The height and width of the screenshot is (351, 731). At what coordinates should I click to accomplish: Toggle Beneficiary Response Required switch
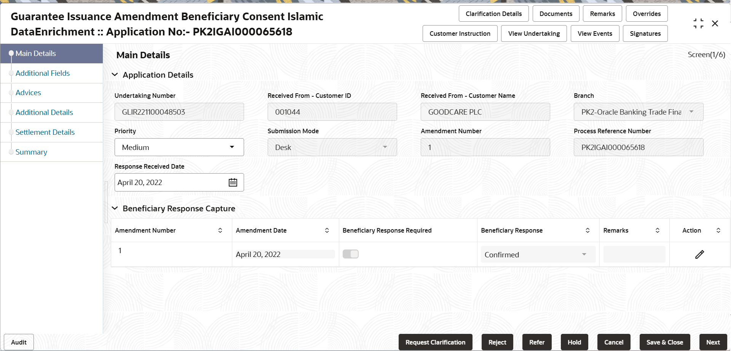[351, 254]
